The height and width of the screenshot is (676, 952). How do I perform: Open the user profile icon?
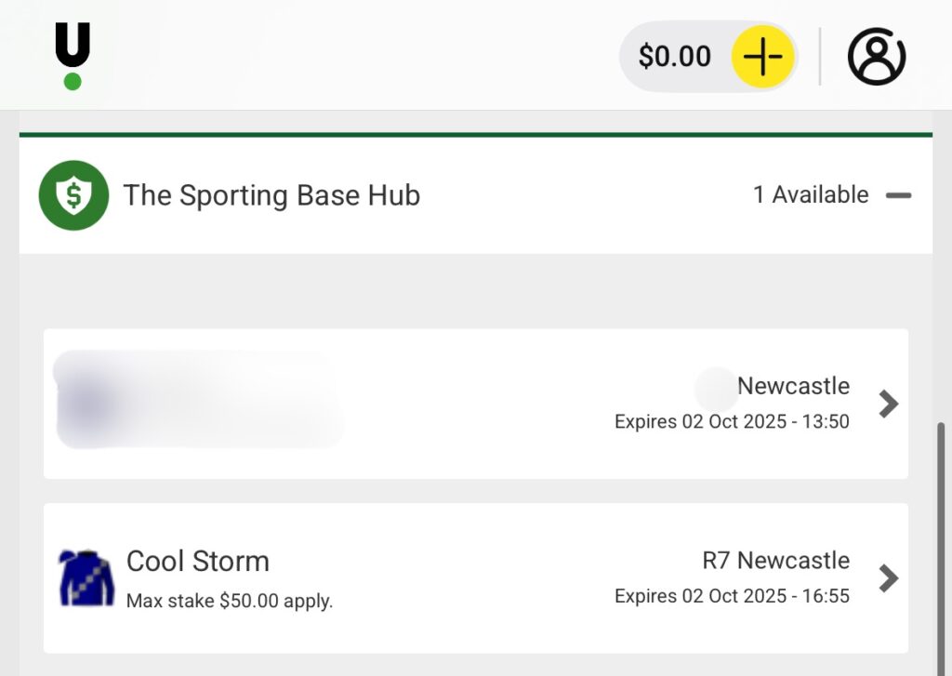(x=876, y=57)
